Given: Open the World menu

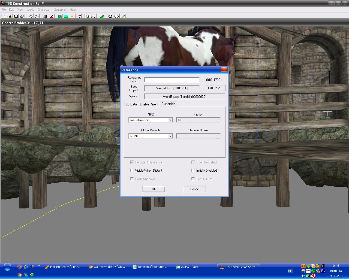Looking at the screenshot, I should (30, 10).
